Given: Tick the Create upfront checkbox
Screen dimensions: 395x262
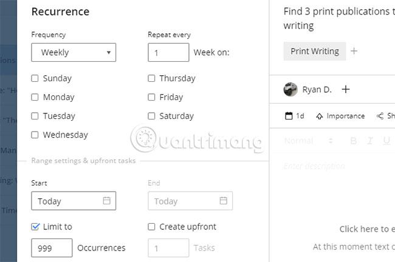Looking at the screenshot, I should 152,227.
